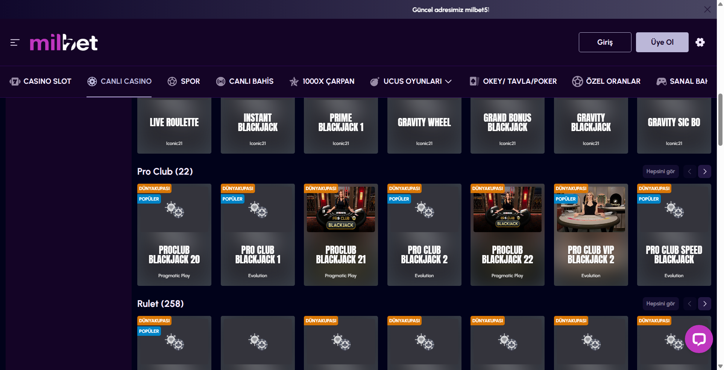Select the Canlı Casino tab
The width and height of the screenshot is (724, 370).
119,82
